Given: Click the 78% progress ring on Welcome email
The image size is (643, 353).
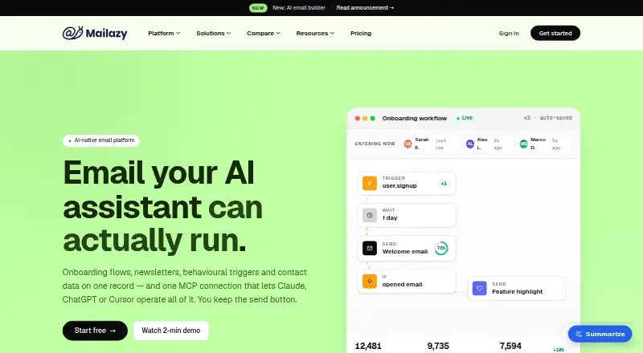Looking at the screenshot, I should [x=441, y=248].
